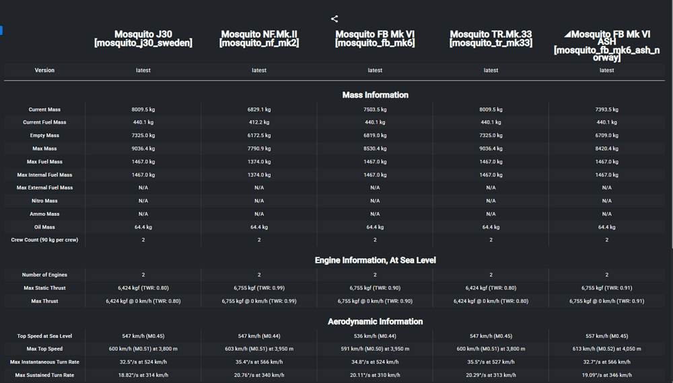Click the triangle marker before Mosquito FB Mk VI ASH
The image size is (673, 383).
pos(567,34)
